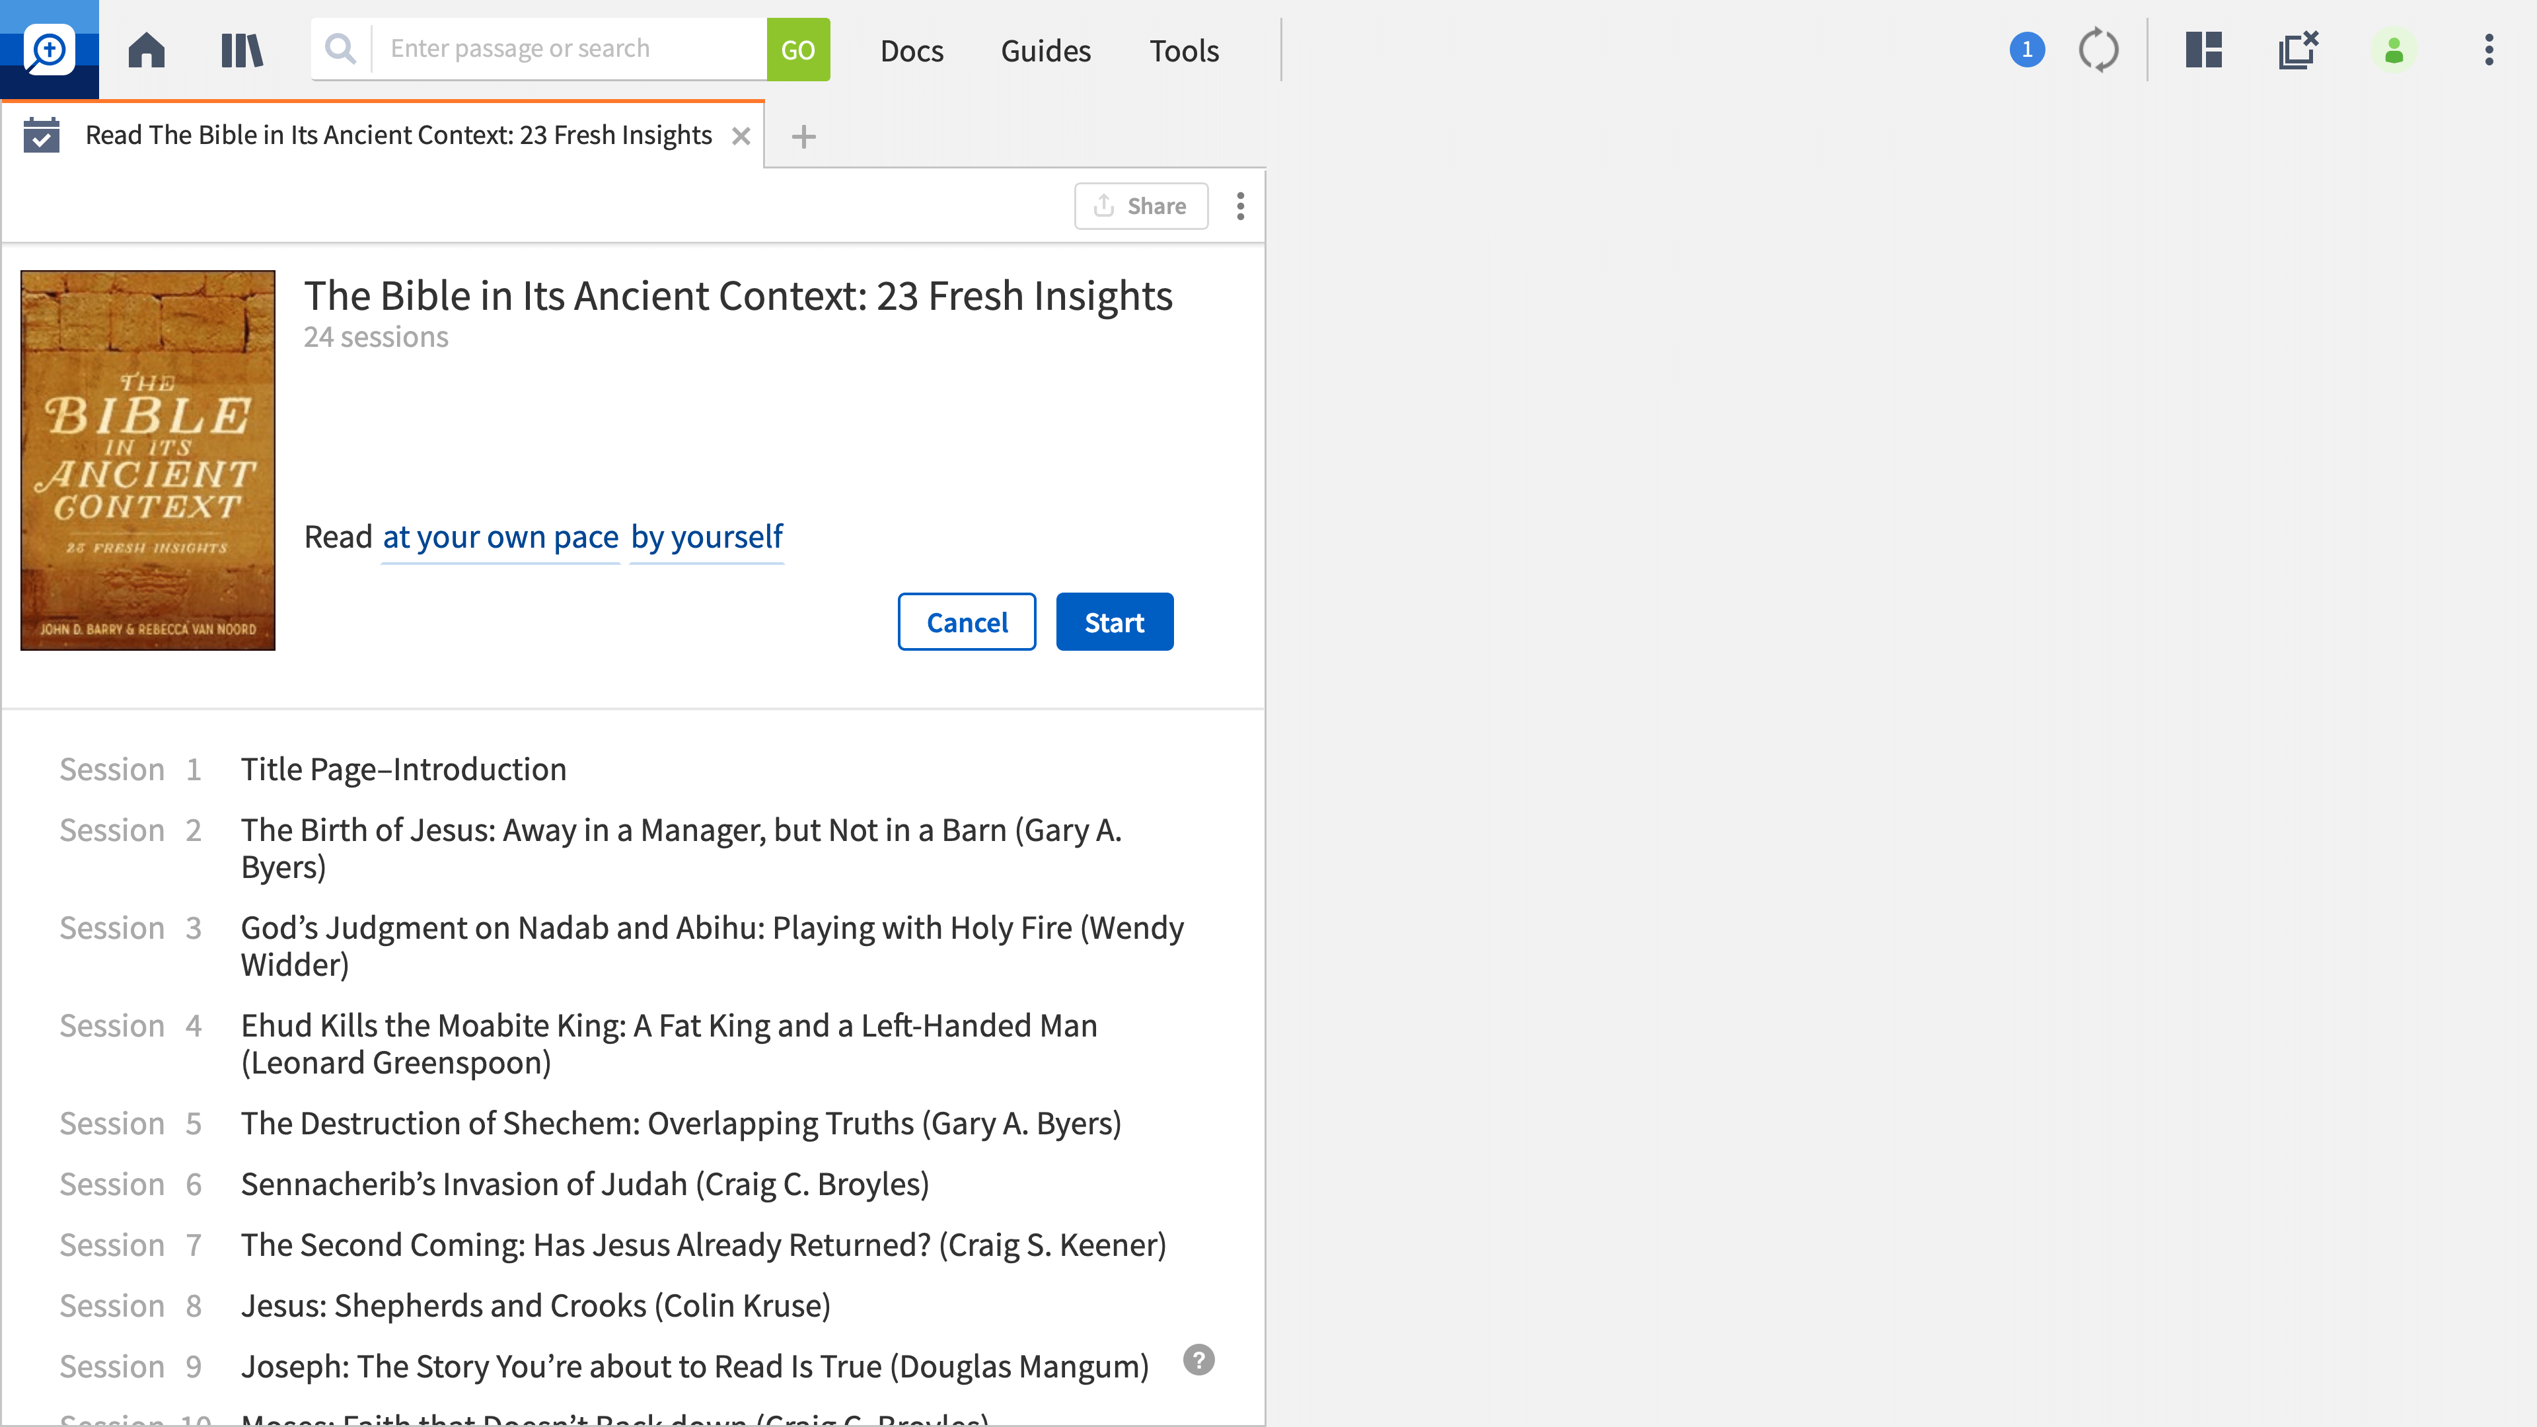
Task: Open the Library books icon
Action: click(241, 50)
